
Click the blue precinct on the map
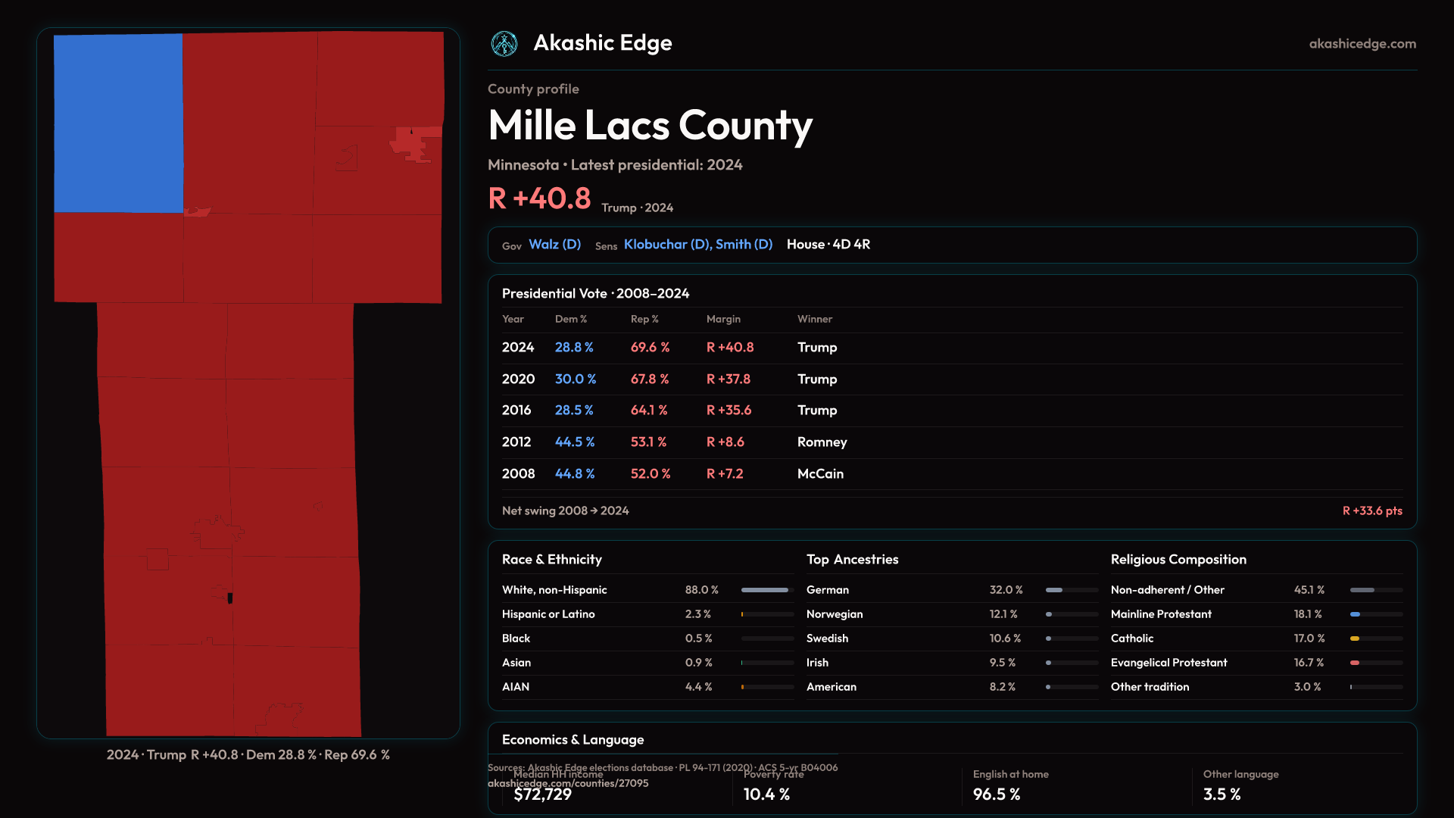118,123
